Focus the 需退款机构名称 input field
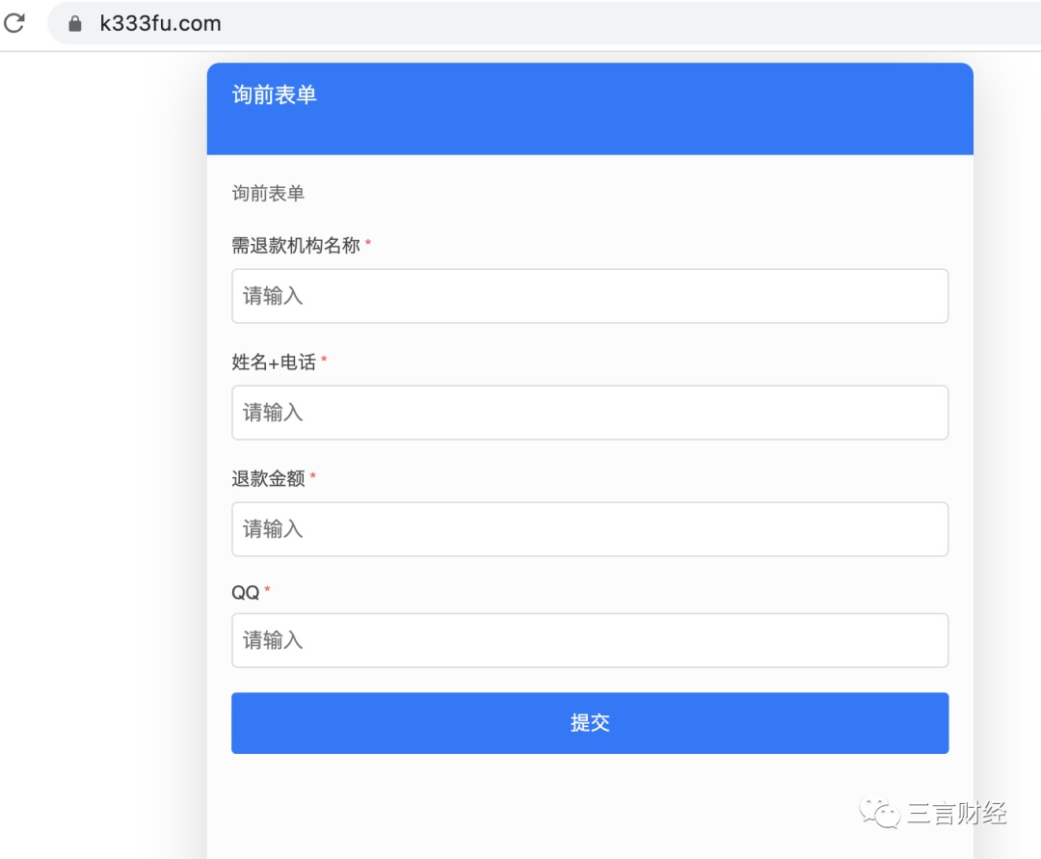This screenshot has width=1041, height=859. pos(590,296)
